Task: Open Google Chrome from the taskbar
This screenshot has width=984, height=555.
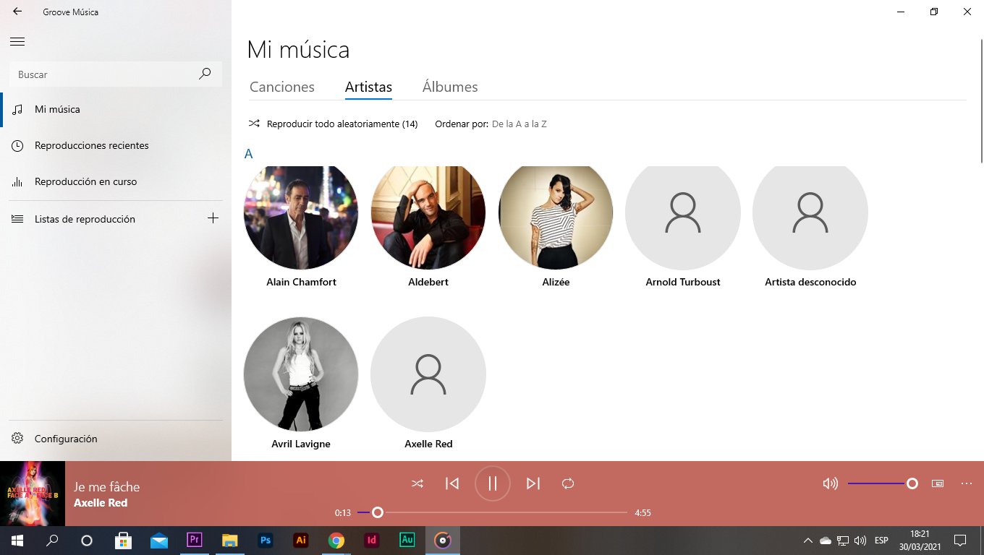Action: (336, 541)
